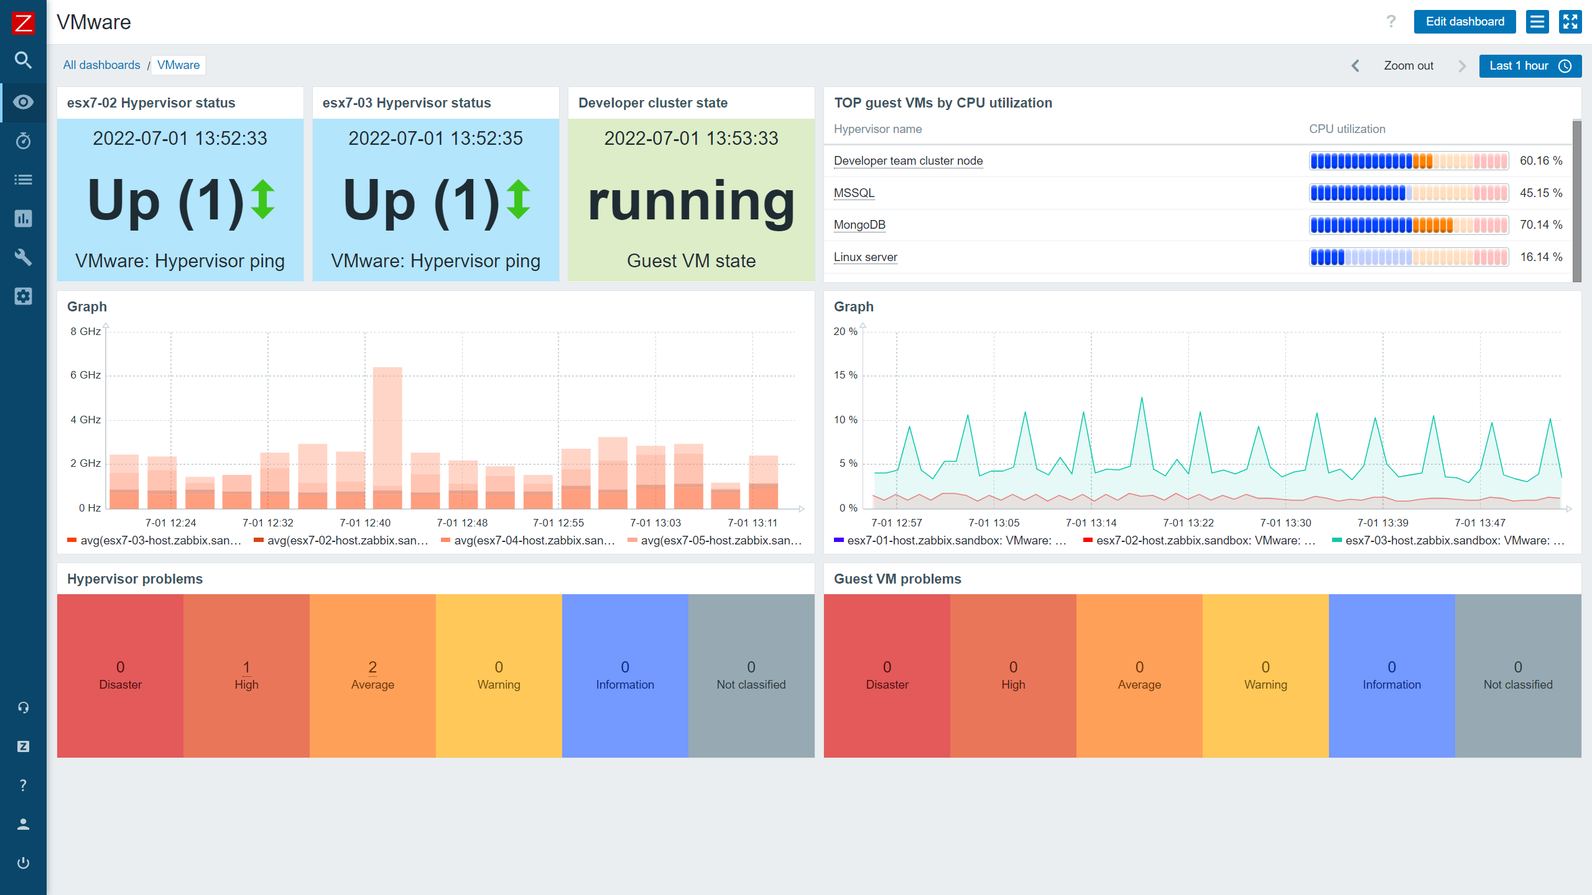Screen dimensions: 1592x895
Task: Click the Hypervisor problems Warning cell
Action: pos(499,676)
